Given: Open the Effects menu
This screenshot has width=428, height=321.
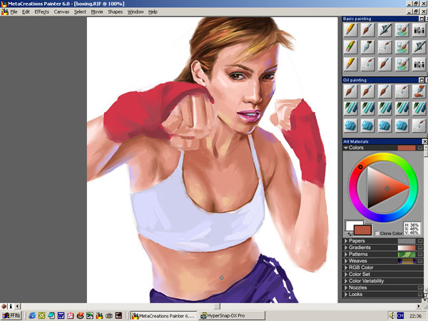Looking at the screenshot, I should coord(42,12).
